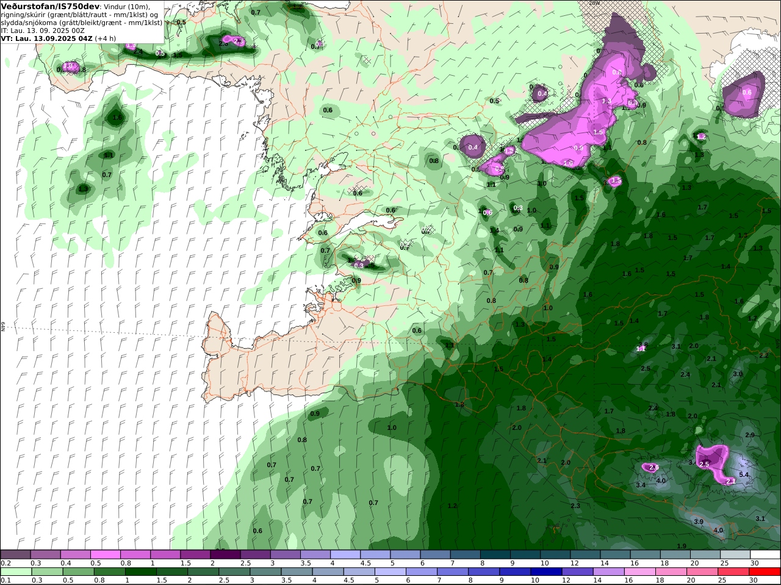Click the white 30 swatch in snow legend
The height and width of the screenshot is (585, 781).
[x=765, y=554]
